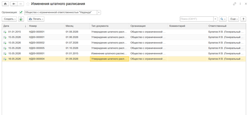Click document icon of 16.05.2026 row
This screenshot has height=115, width=248.
pos(5,59)
